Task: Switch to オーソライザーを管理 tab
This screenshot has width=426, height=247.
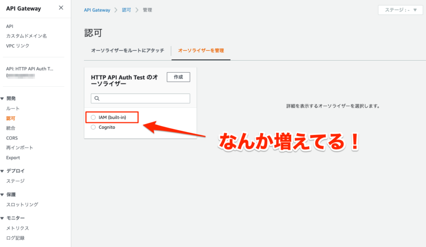Action: coord(201,50)
